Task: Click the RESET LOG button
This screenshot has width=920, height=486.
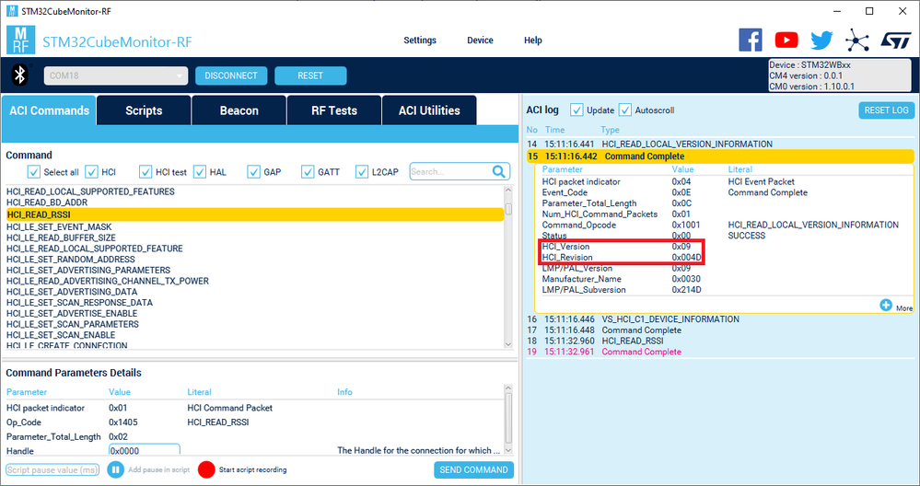Action: [886, 110]
